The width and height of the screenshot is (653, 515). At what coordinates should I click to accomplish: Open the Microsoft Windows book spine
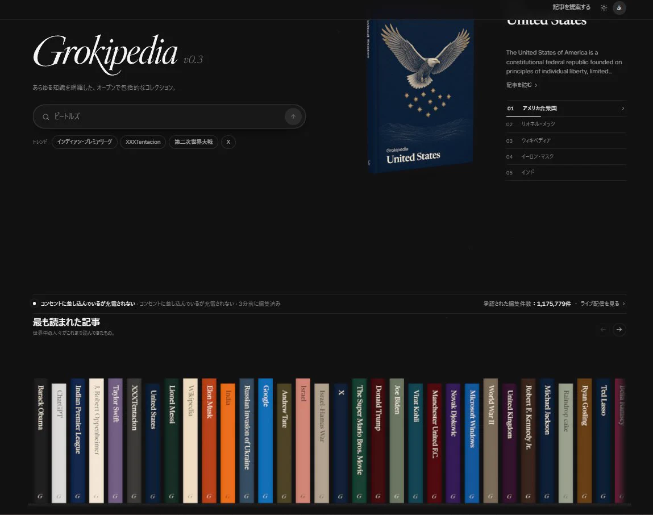472,443
